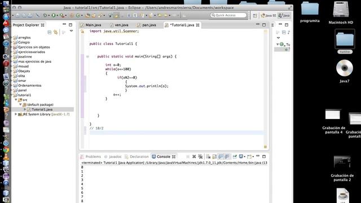The image size is (361, 203).
Task: Open Grabación de pantalla 2 file
Action: click(342, 169)
